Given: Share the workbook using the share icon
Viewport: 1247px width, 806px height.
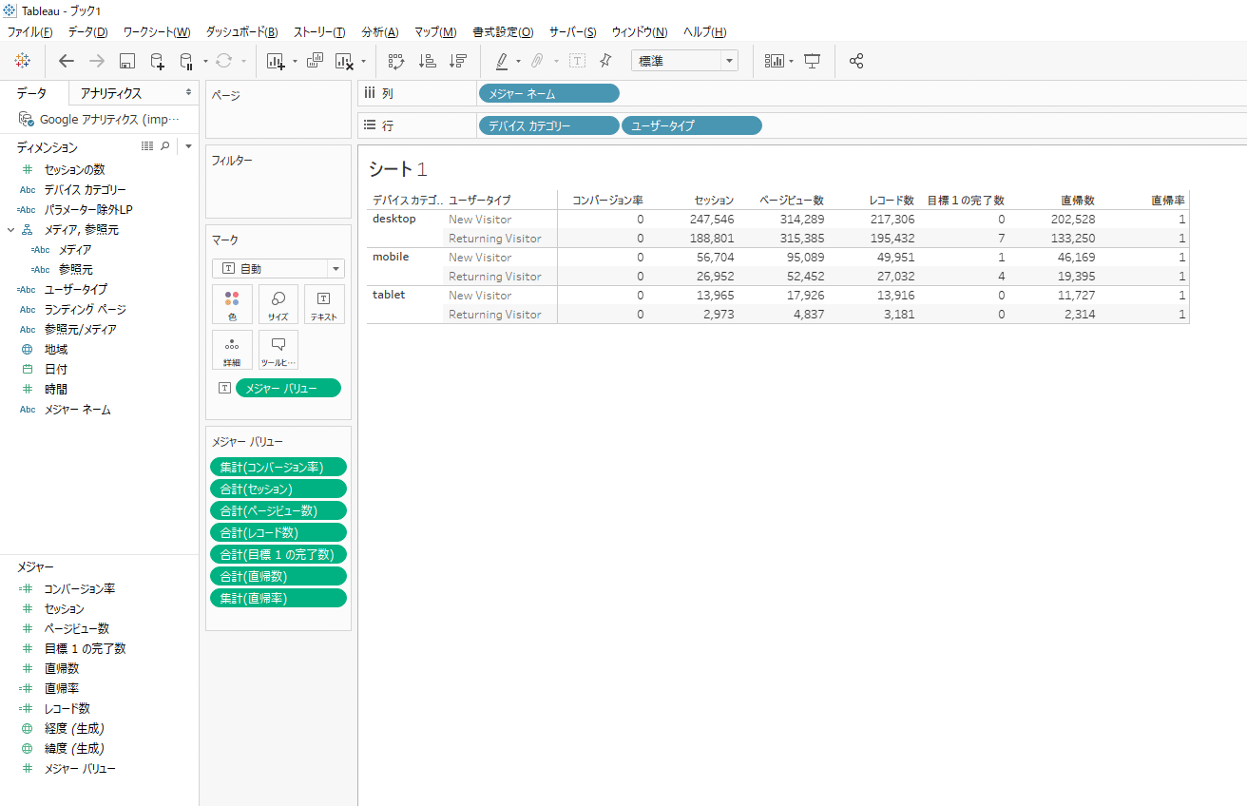Looking at the screenshot, I should coord(856,61).
